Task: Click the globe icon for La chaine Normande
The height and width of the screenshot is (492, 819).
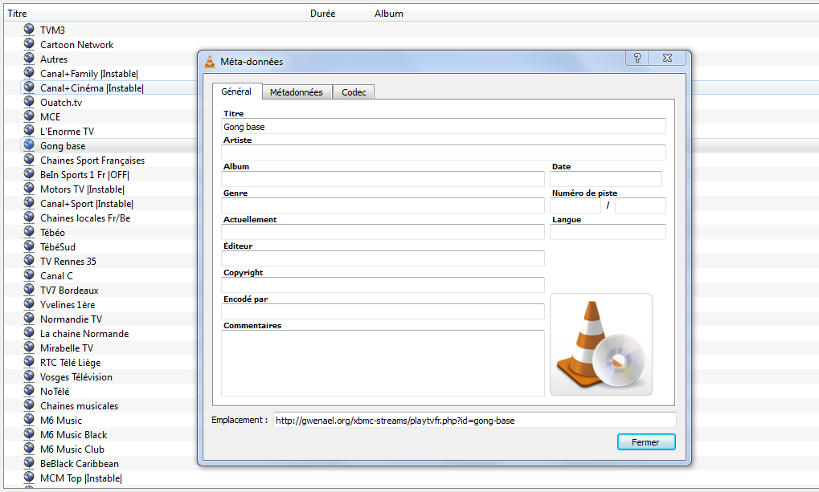Action: point(29,332)
